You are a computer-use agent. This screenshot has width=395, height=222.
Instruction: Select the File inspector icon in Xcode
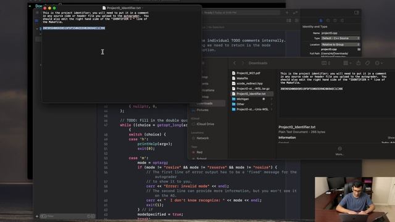click(321, 20)
